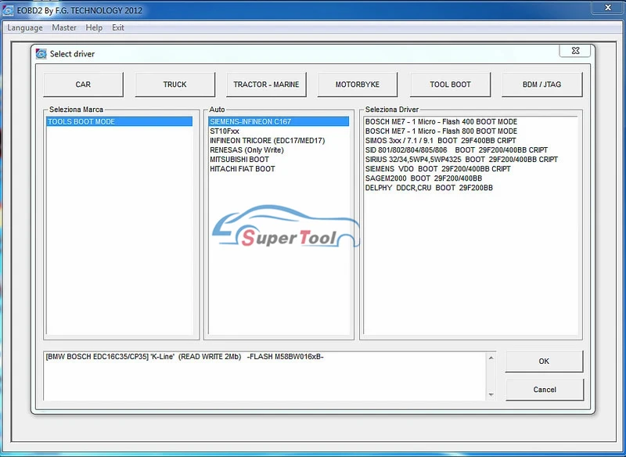Screen dimensions: 626x457
Task: Close the EOBD2 main window
Action: [608, 8]
